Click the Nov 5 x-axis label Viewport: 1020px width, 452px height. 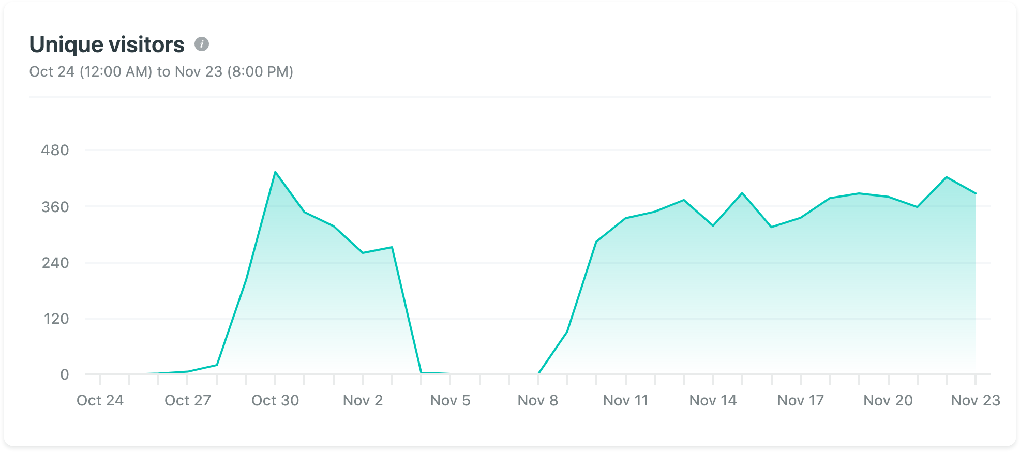[451, 400]
